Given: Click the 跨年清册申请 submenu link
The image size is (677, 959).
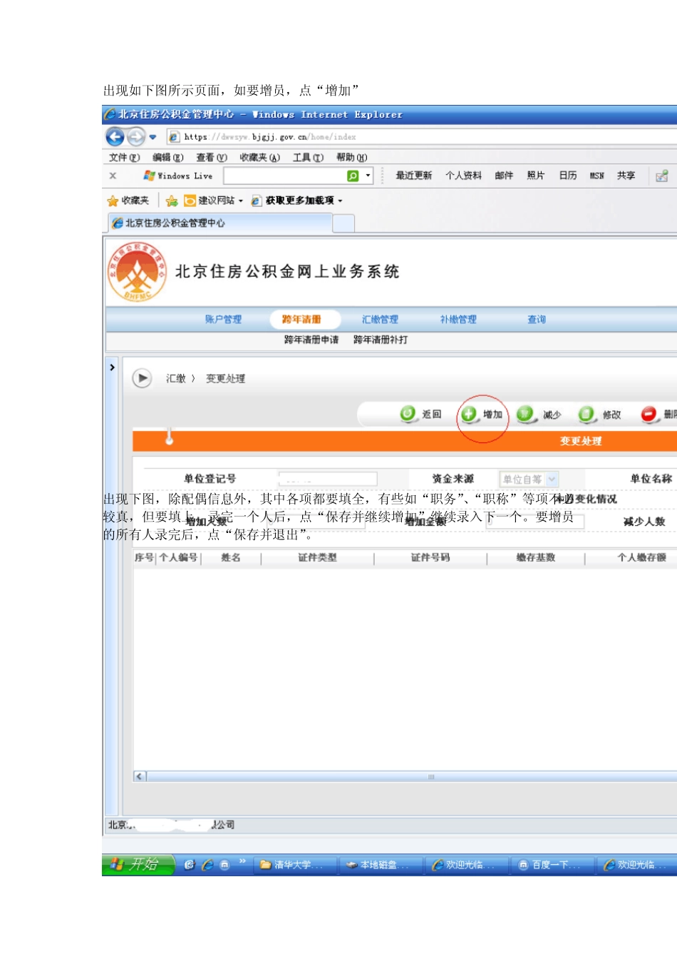Looking at the screenshot, I should pyautogui.click(x=311, y=340).
